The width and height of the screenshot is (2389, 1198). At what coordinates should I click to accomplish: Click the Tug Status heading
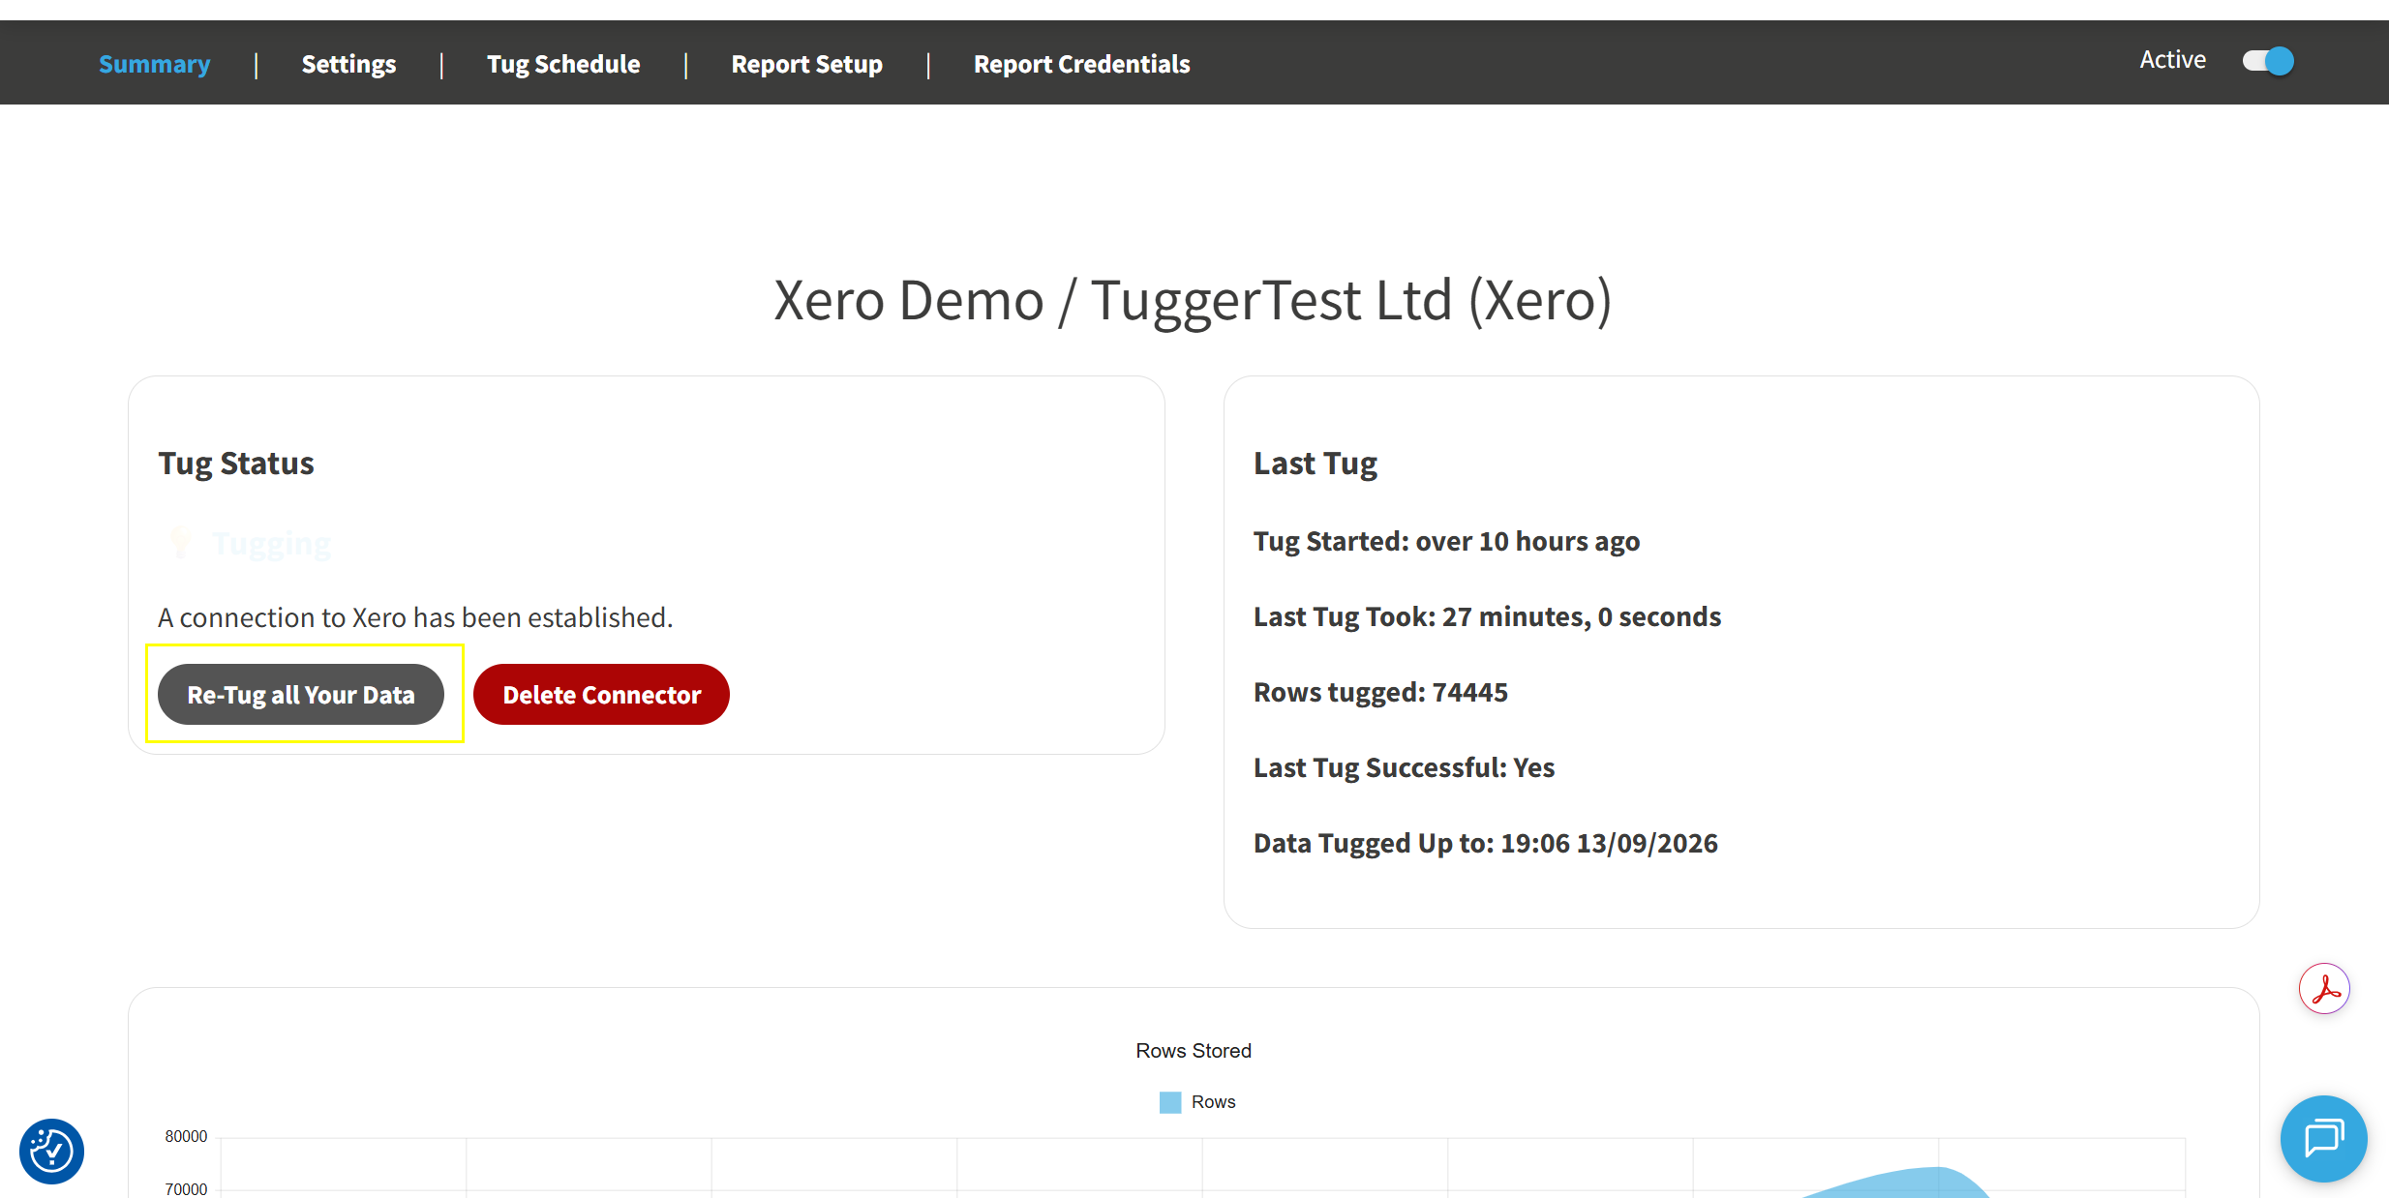[236, 464]
